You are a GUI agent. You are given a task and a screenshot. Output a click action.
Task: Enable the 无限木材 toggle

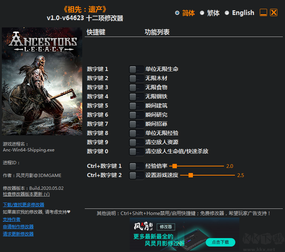tap(136, 78)
